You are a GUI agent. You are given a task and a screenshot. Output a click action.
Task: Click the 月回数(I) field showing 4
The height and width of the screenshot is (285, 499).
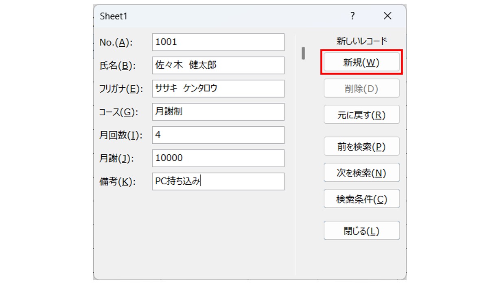(x=218, y=135)
